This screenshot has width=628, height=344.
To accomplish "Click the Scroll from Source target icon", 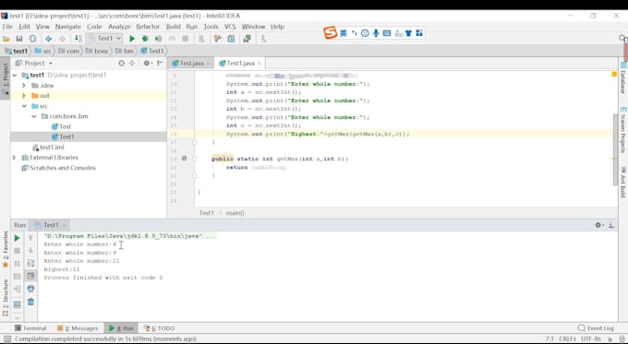I will (121, 64).
